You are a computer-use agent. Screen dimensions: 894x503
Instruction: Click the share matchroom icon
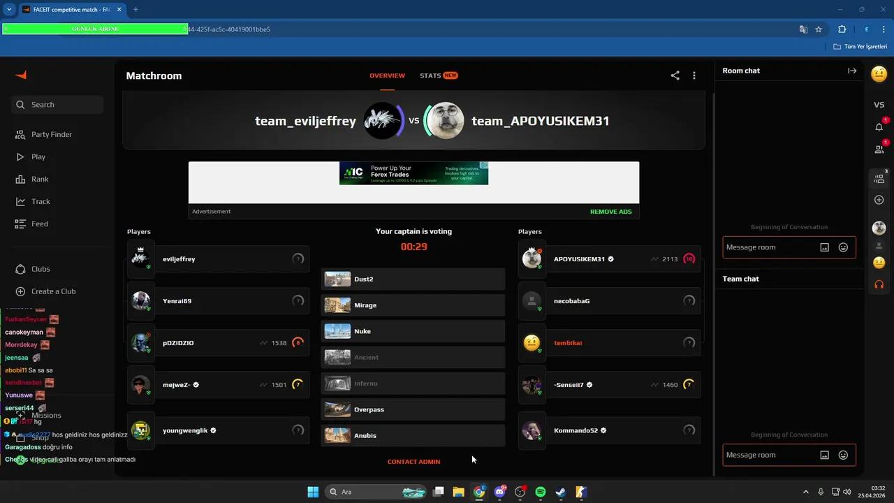click(675, 75)
